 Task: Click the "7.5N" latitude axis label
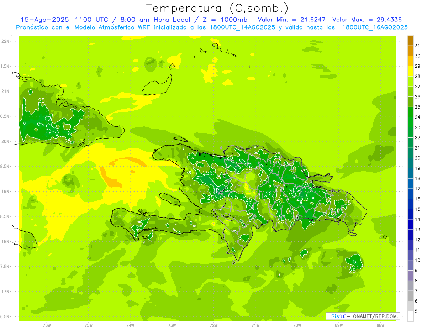pos(5,266)
